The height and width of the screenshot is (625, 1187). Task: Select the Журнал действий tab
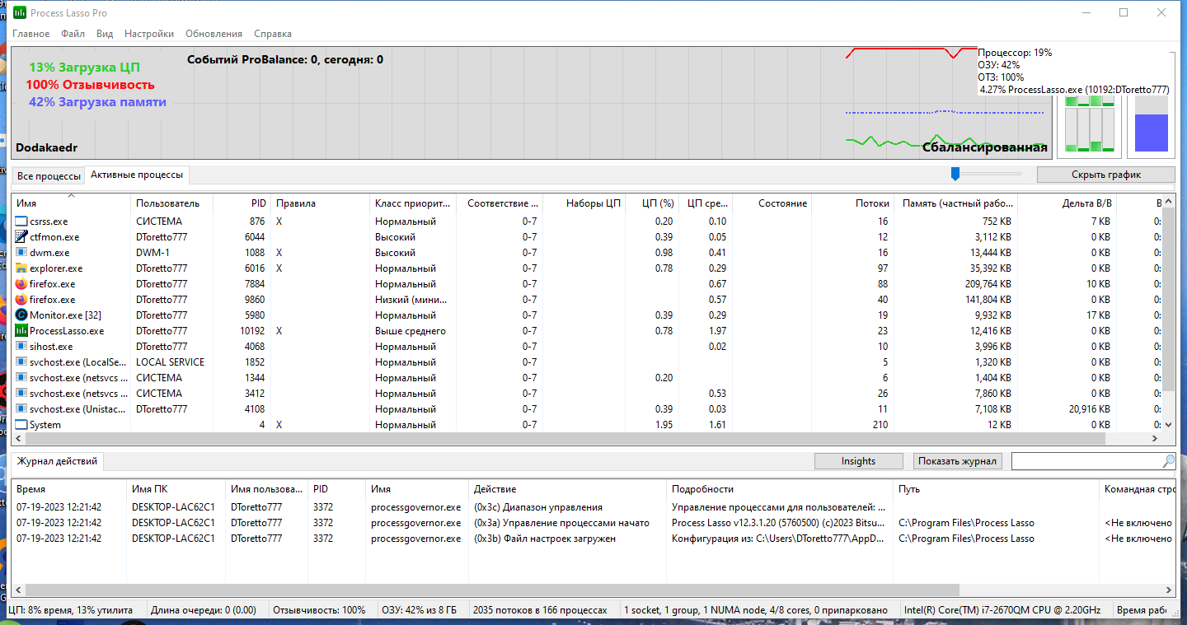57,461
